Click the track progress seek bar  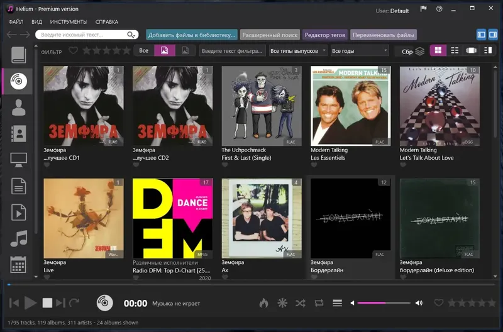tap(251, 284)
